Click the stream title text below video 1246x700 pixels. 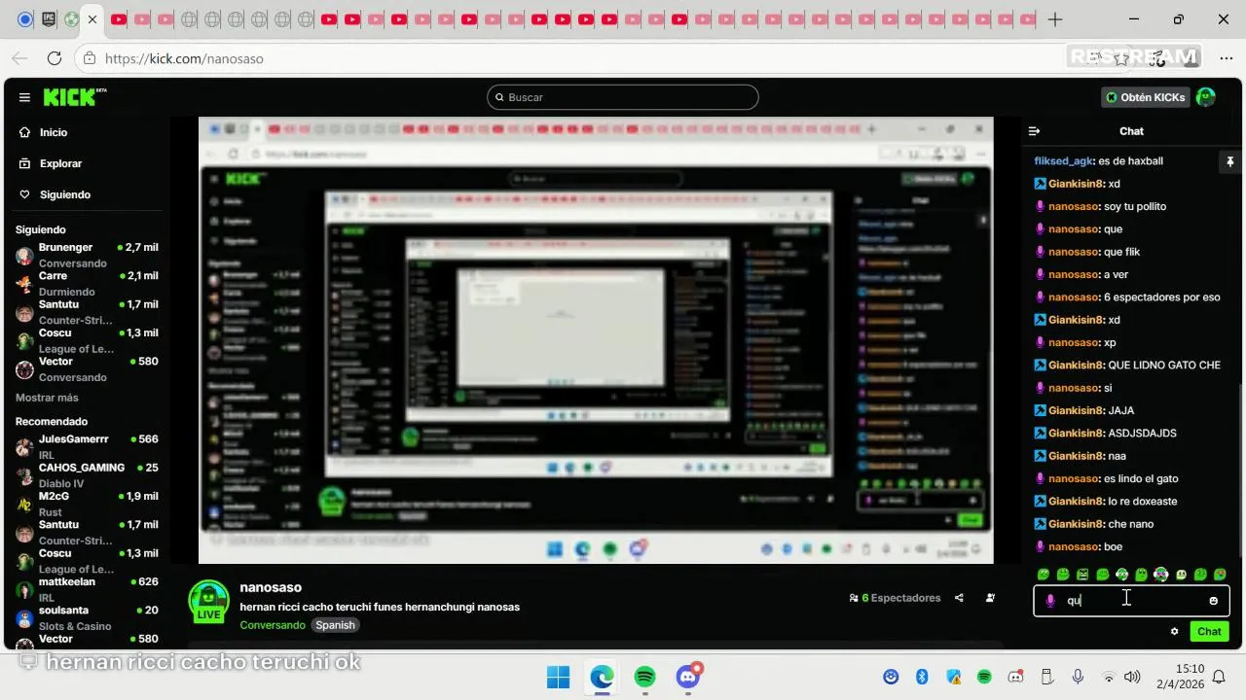coord(380,607)
